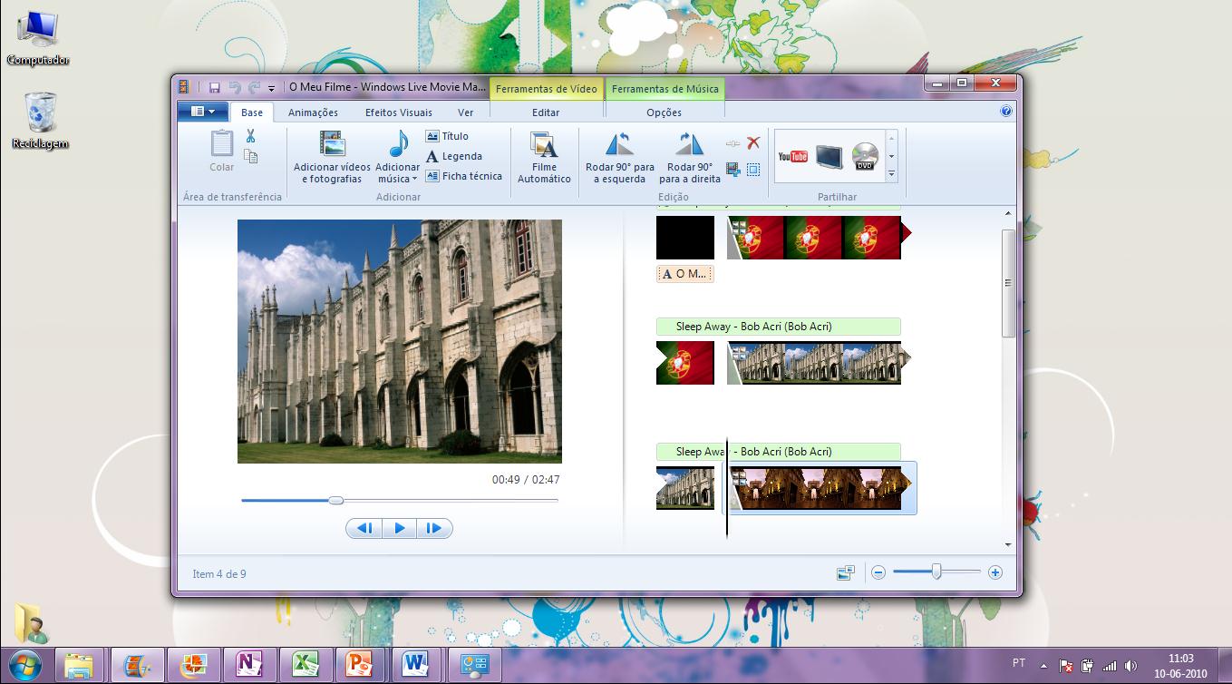1232x684 pixels.
Task: Click the snapshot film icon in Edição
Action: (733, 169)
